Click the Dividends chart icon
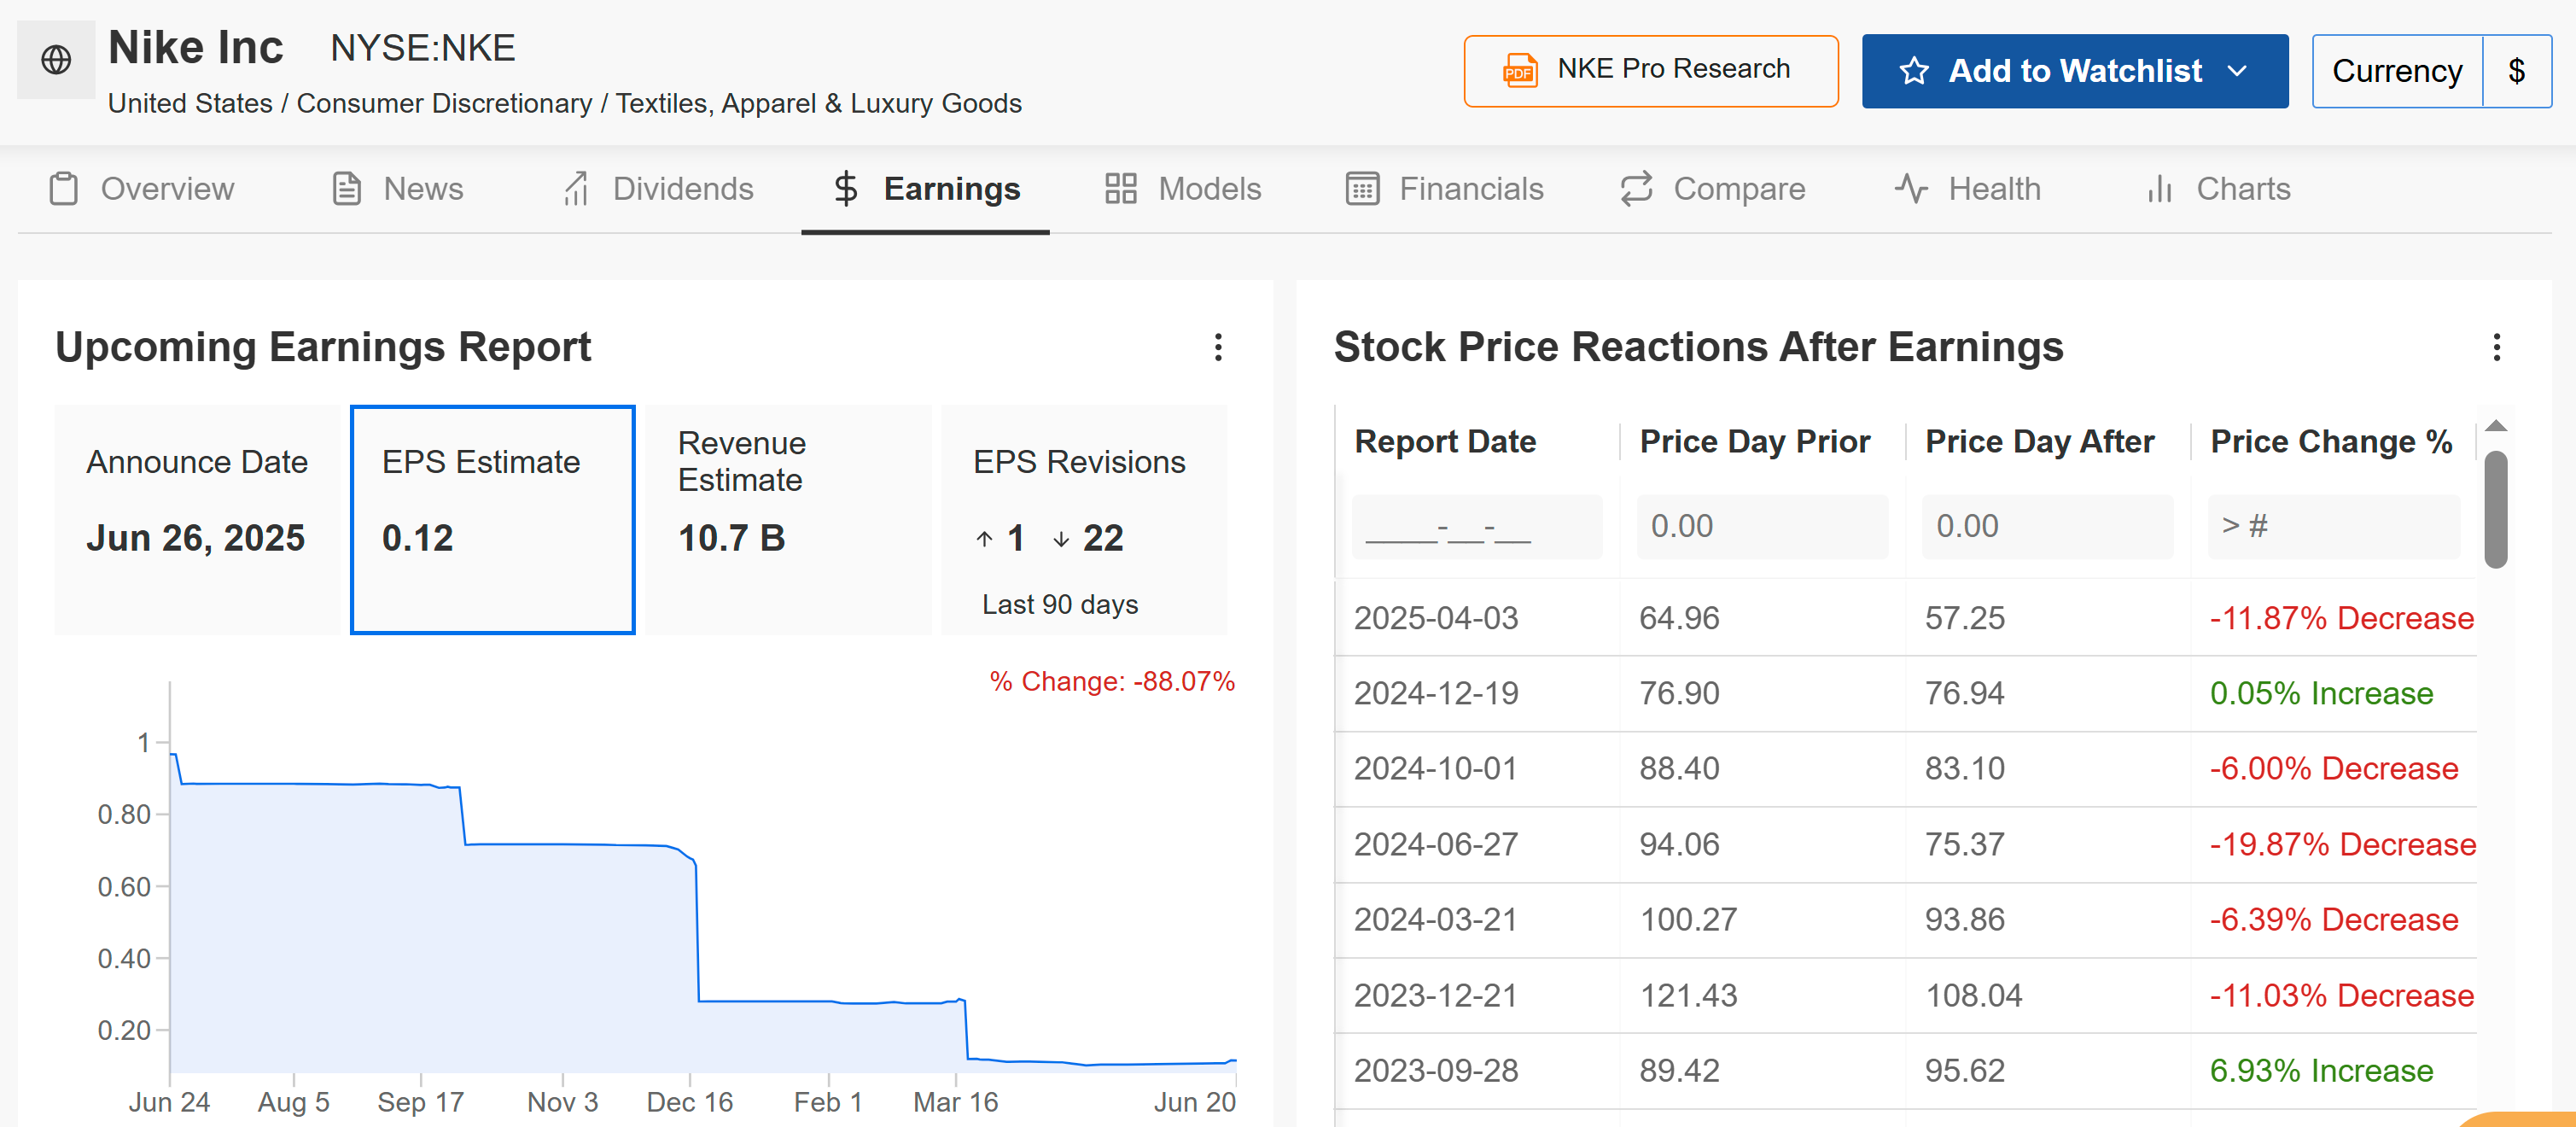 click(576, 189)
